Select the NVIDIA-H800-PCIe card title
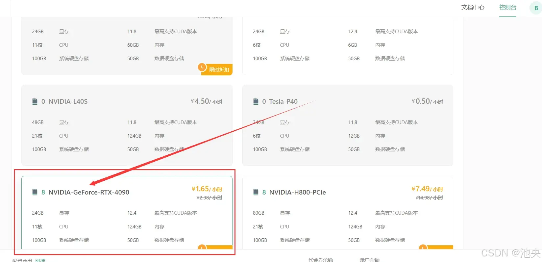This screenshot has width=542, height=262. click(297, 192)
